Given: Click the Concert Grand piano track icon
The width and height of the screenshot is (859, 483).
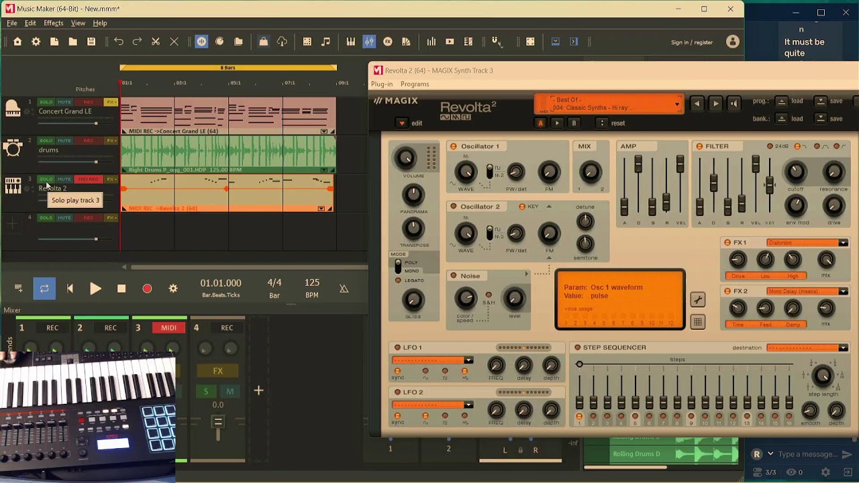Looking at the screenshot, I should pyautogui.click(x=13, y=109).
